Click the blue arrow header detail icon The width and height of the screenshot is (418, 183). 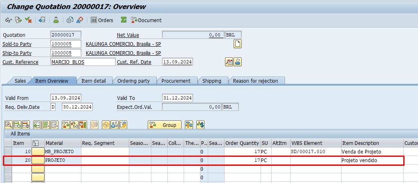tap(42, 20)
